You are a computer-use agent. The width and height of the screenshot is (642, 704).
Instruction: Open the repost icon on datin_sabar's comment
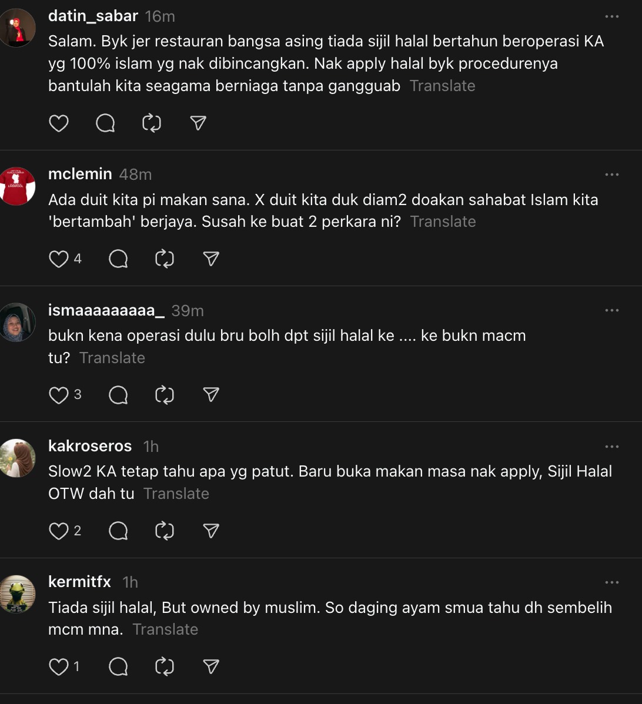(x=152, y=123)
